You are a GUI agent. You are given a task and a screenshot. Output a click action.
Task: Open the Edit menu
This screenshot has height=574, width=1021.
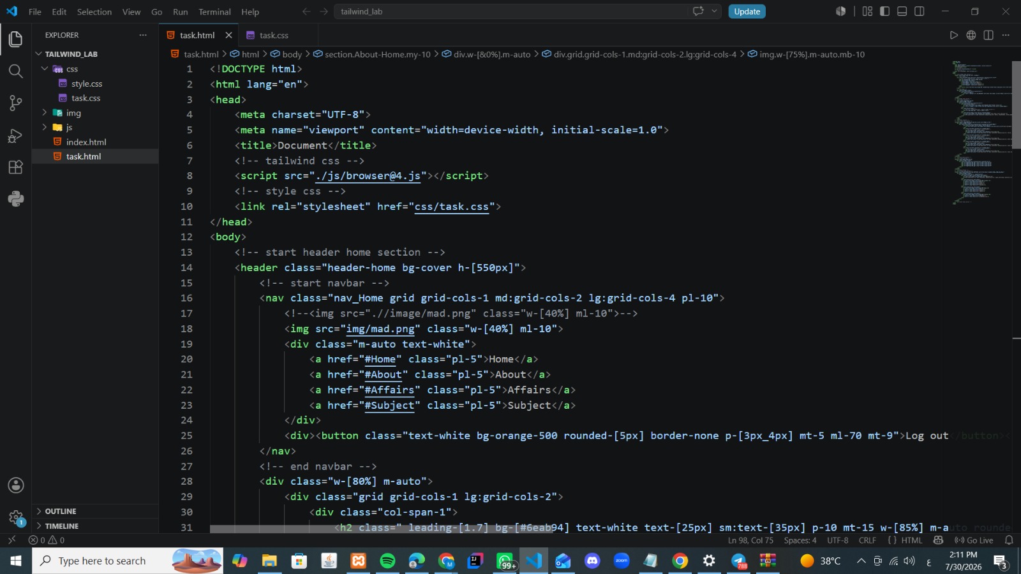(x=59, y=11)
